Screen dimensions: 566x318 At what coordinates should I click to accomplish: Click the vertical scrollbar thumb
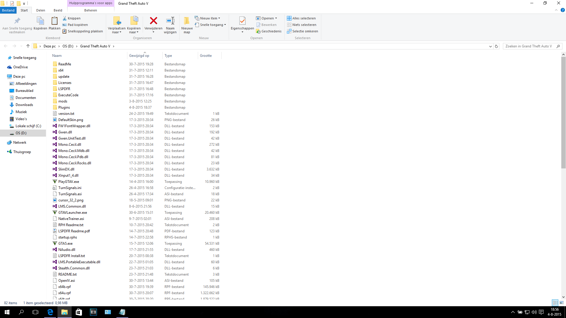[x=563, y=112]
